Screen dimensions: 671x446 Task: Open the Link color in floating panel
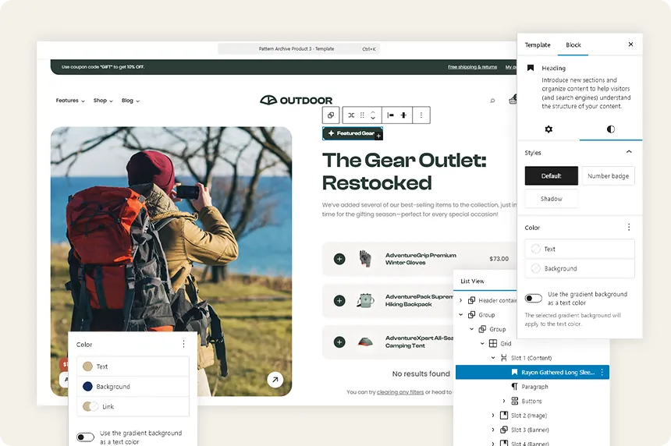133,406
